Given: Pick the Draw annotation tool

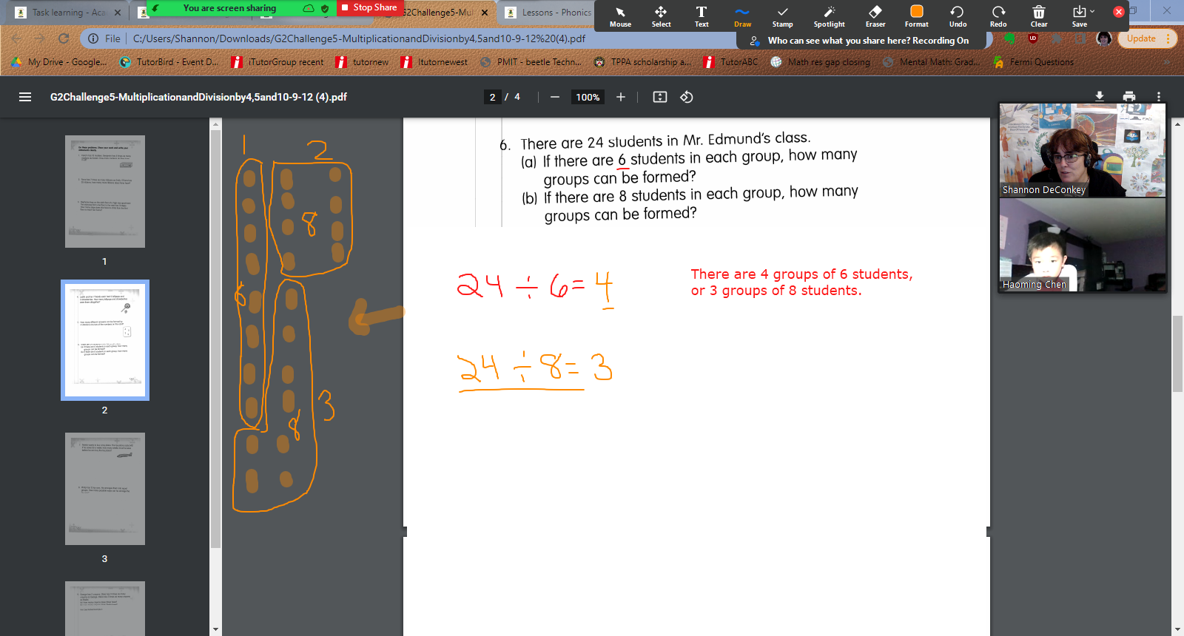Looking at the screenshot, I should [742, 16].
